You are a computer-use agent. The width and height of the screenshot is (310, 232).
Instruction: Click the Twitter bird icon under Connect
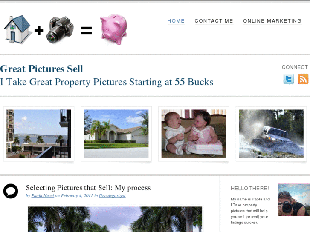[x=288, y=79]
